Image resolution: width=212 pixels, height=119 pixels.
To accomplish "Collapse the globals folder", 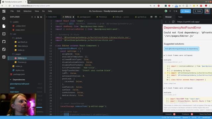I will click(x=17, y=38).
